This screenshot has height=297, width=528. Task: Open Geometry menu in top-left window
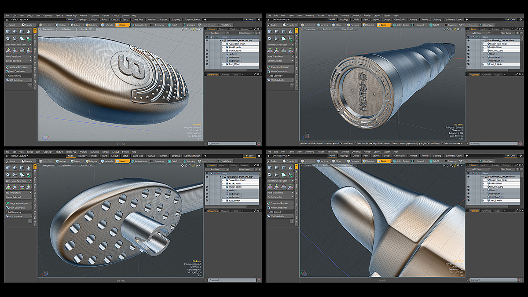[x=48, y=15]
